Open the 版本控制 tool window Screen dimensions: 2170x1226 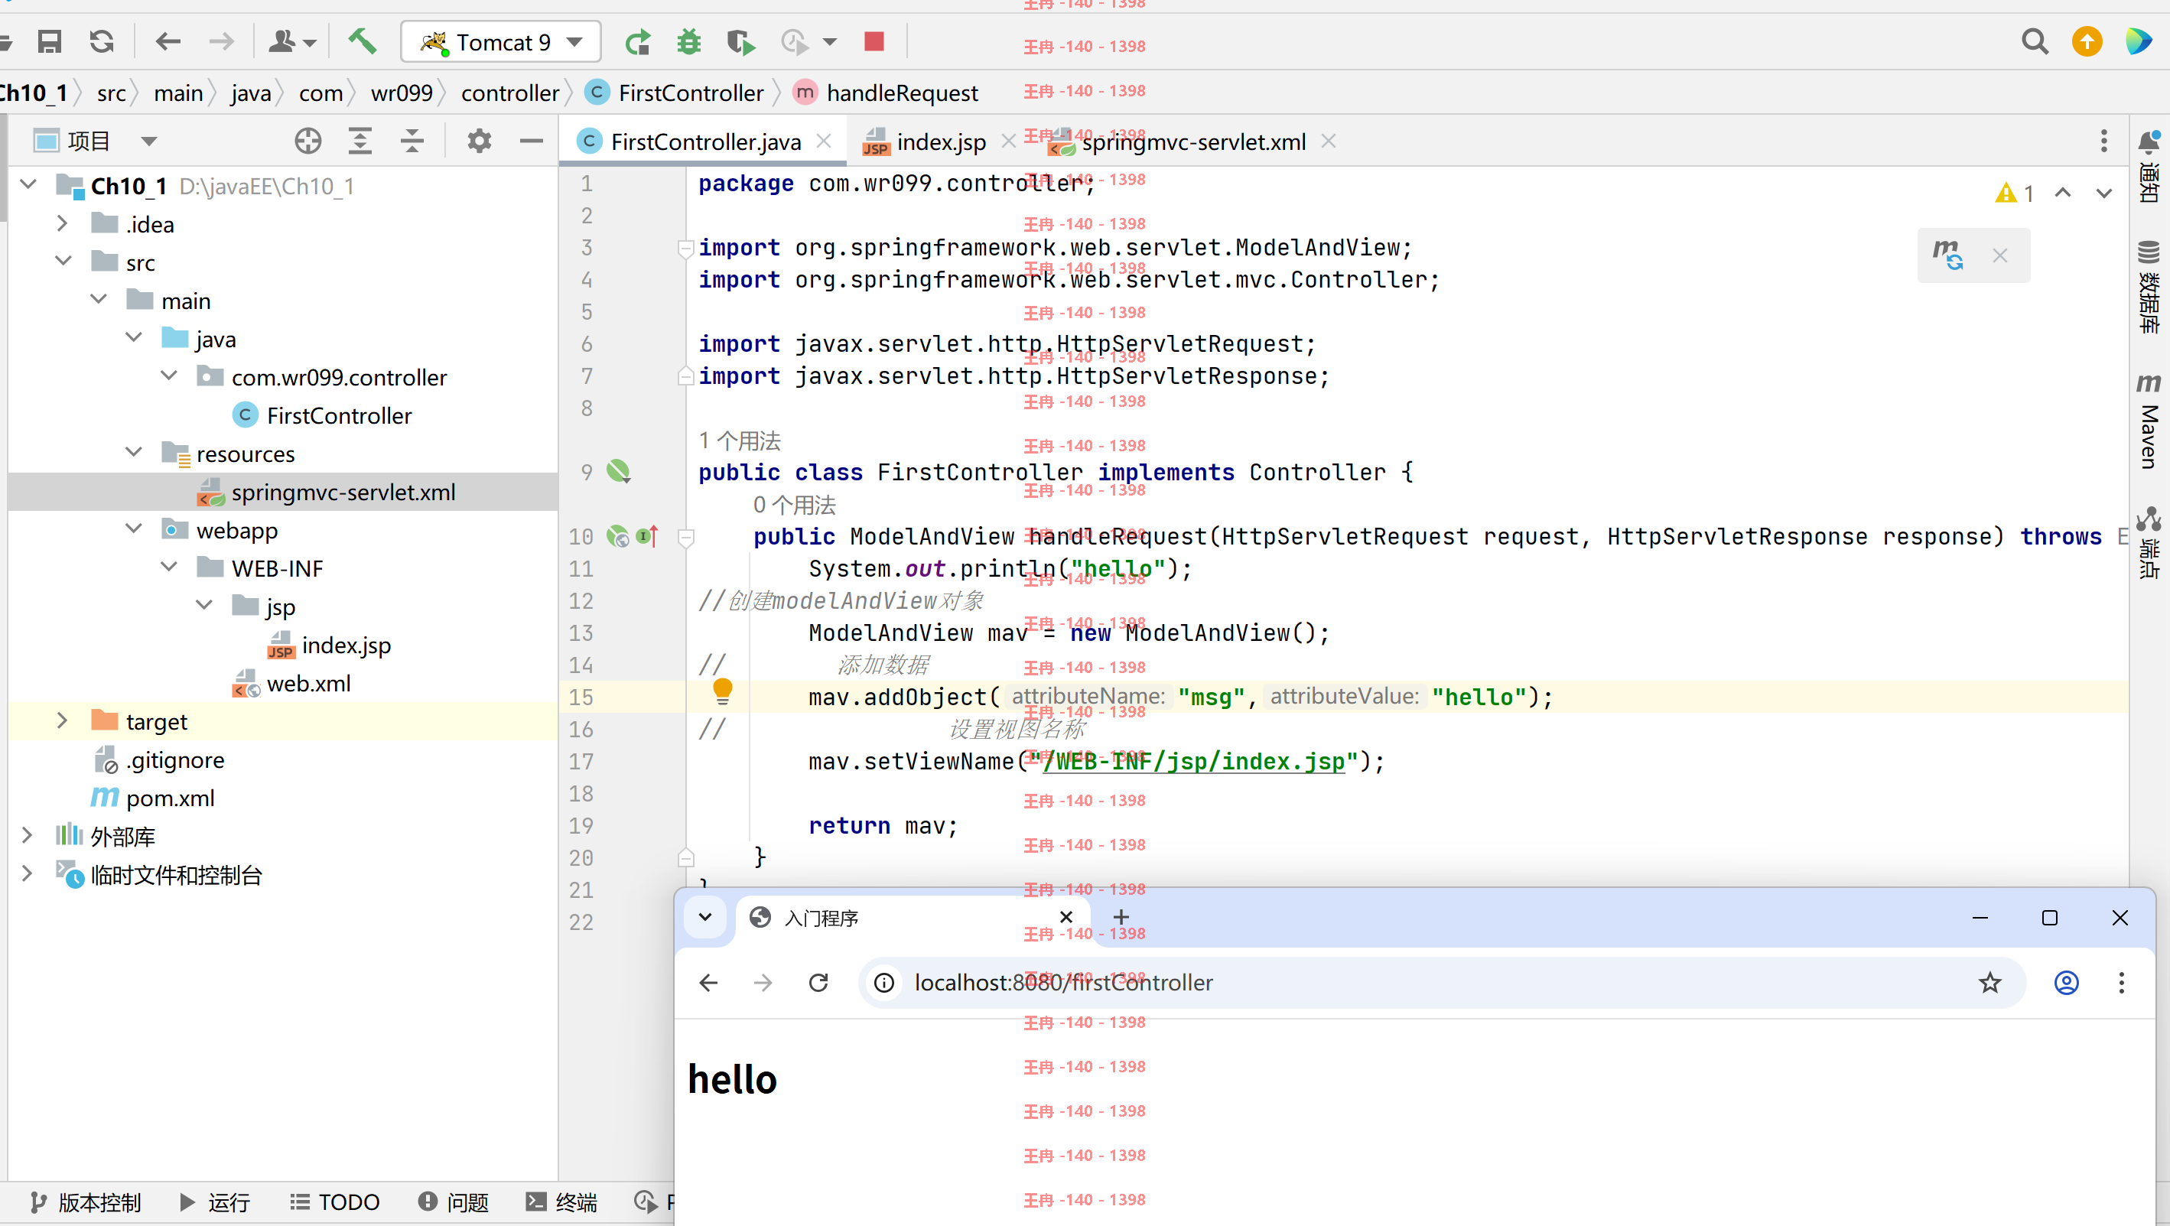pos(84,1202)
